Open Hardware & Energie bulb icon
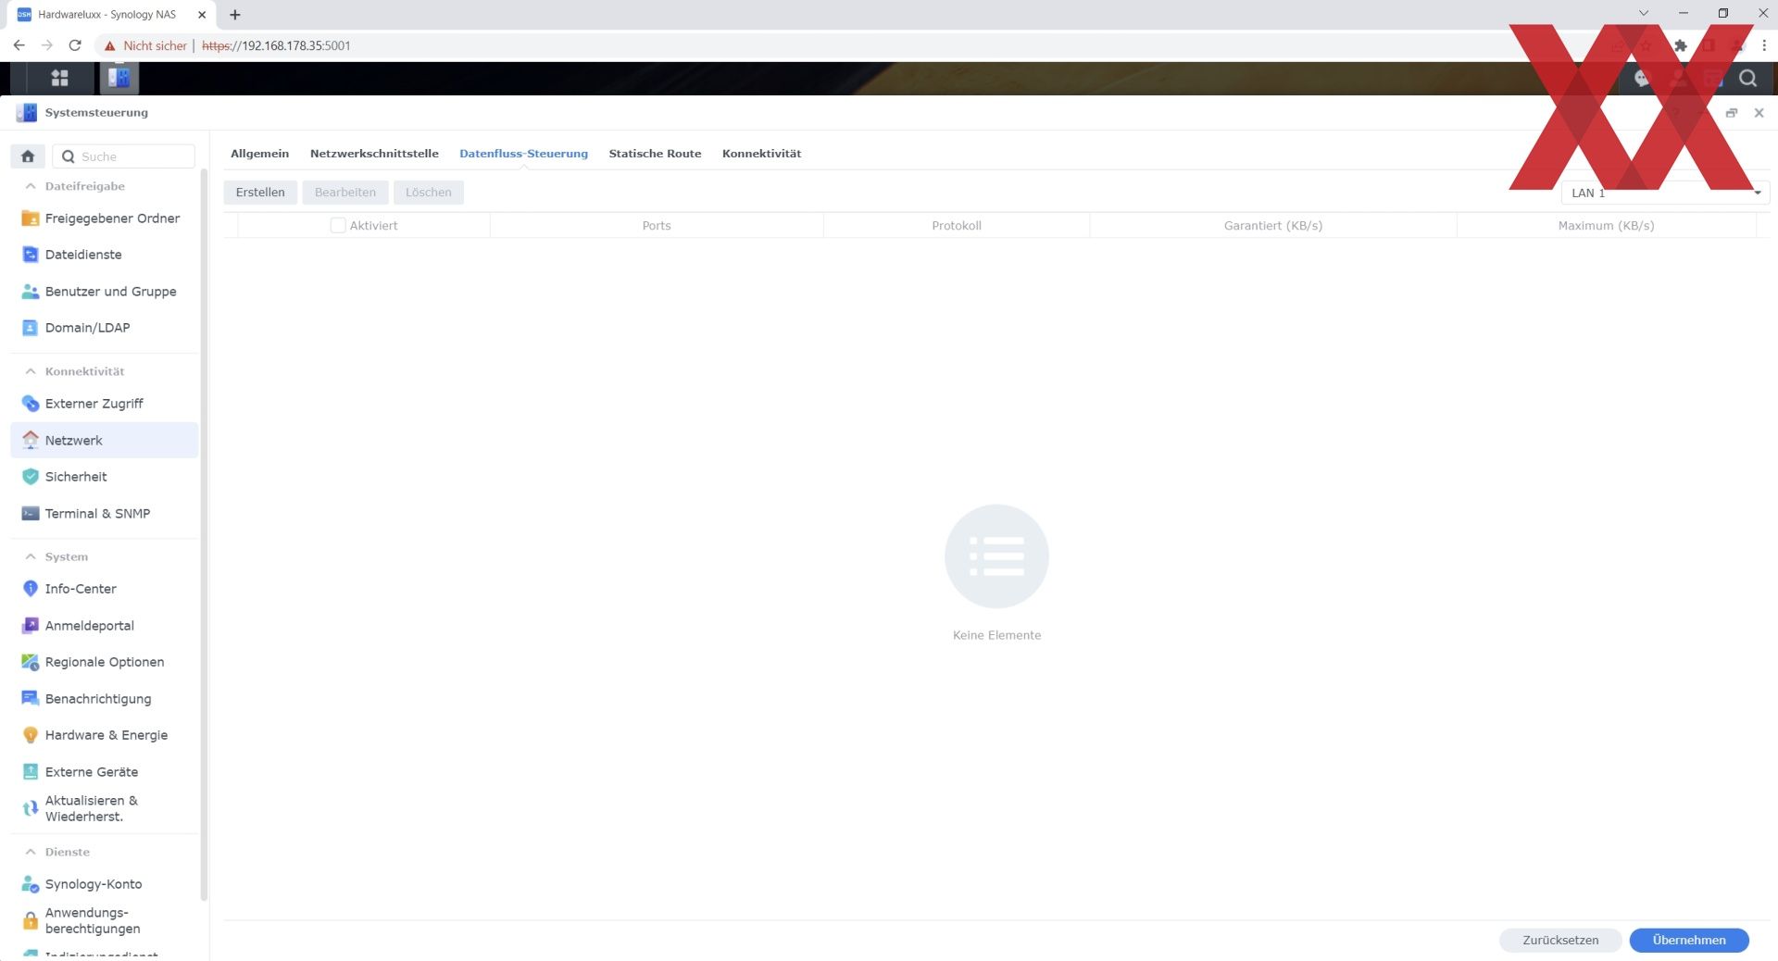Viewport: 1778px width, 961px height. pyautogui.click(x=31, y=735)
